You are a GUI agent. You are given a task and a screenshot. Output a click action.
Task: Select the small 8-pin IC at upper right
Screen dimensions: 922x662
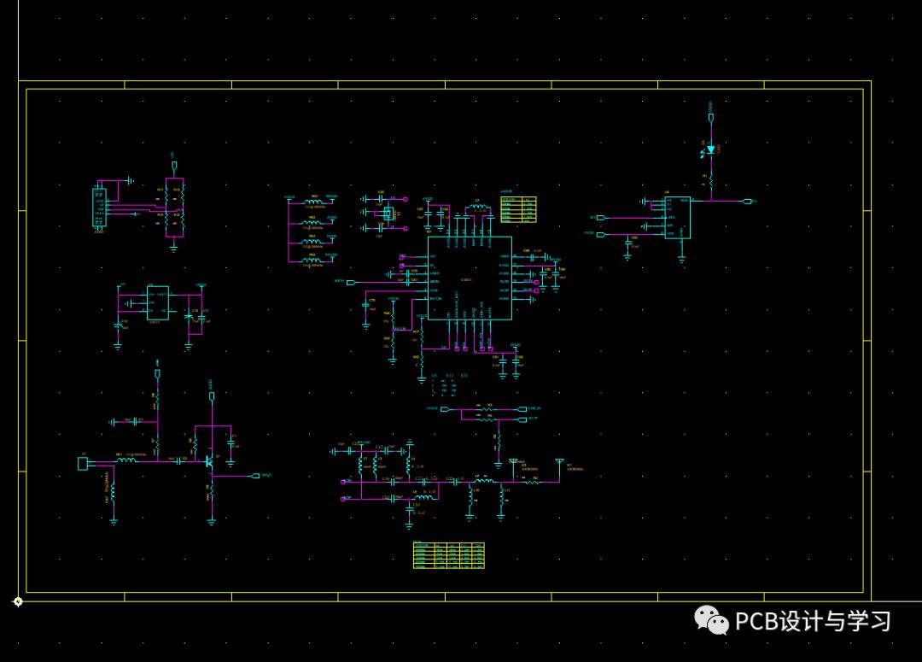pos(677,218)
